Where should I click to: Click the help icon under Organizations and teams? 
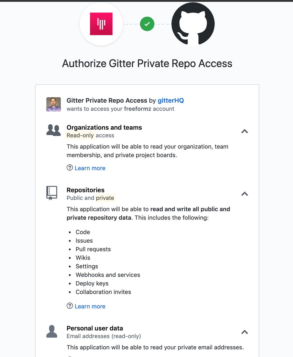70,168
